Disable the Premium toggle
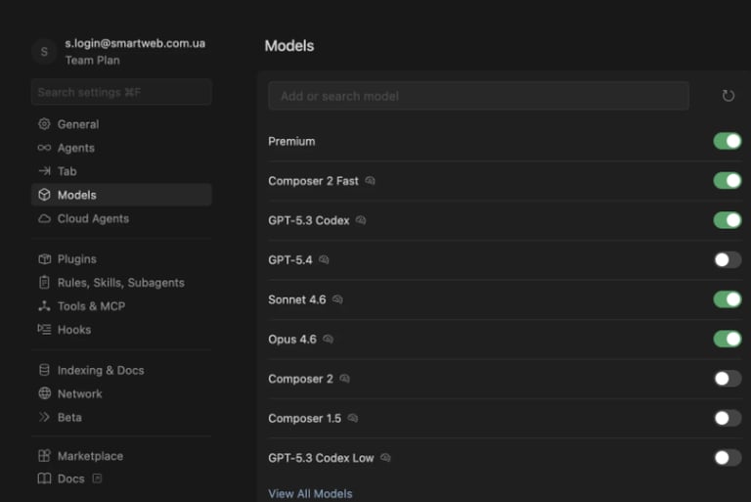The height and width of the screenshot is (502, 751). (728, 142)
